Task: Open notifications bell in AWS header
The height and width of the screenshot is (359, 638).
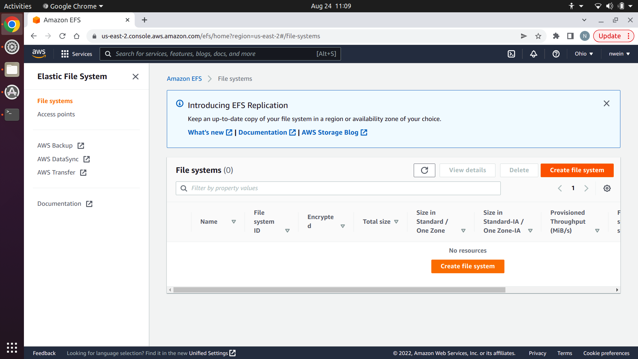Action: click(533, 54)
